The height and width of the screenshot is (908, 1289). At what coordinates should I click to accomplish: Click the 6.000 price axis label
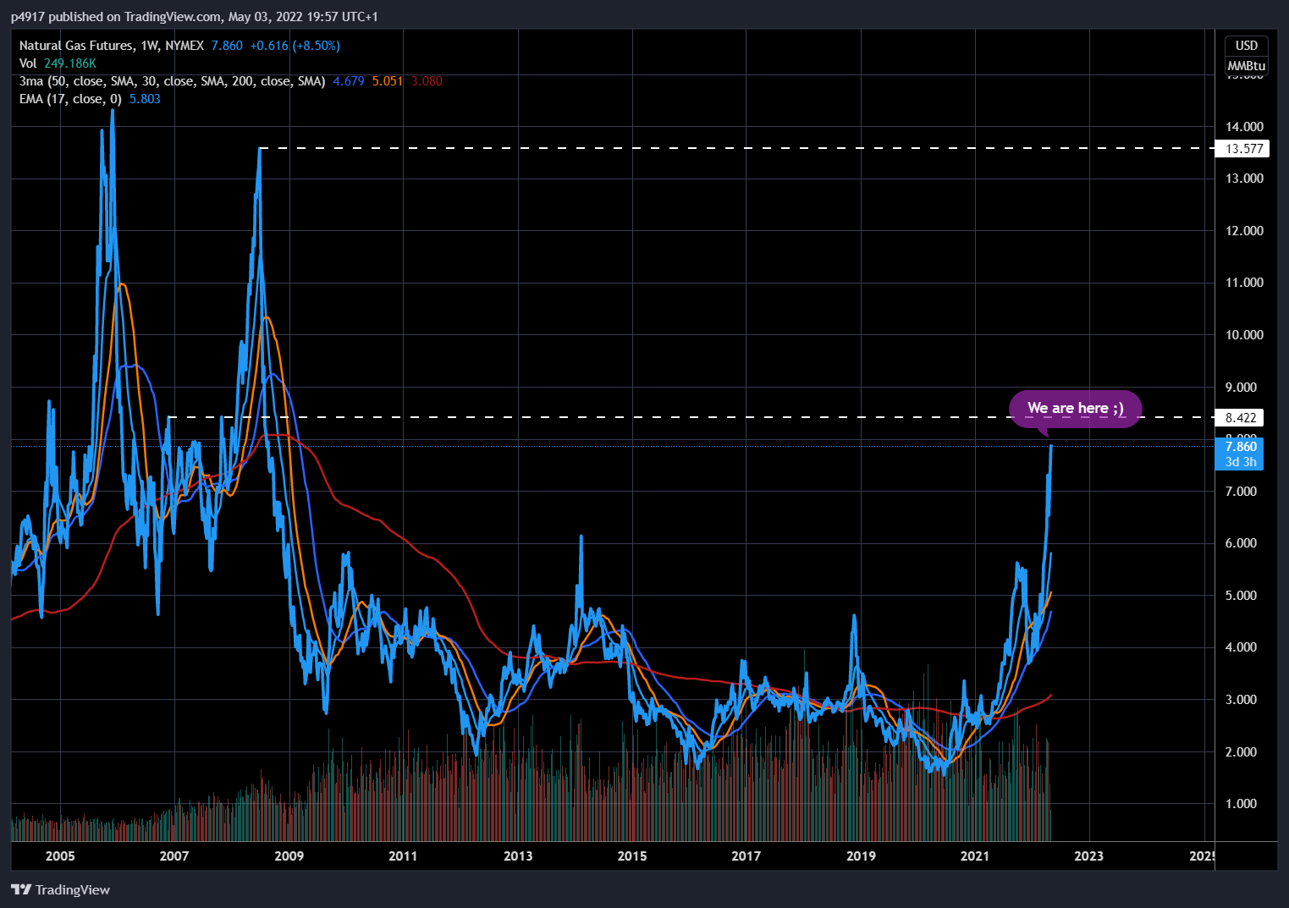click(1241, 543)
